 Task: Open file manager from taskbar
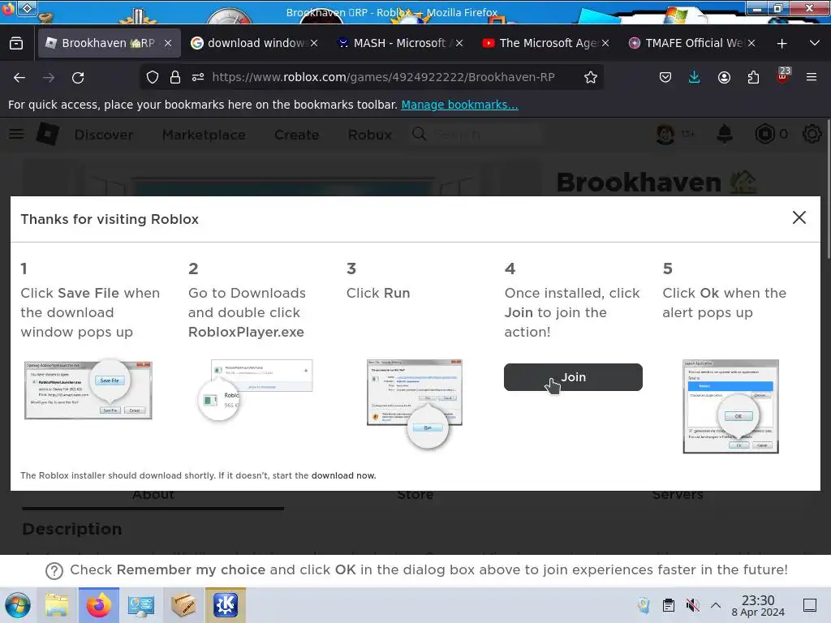57,605
